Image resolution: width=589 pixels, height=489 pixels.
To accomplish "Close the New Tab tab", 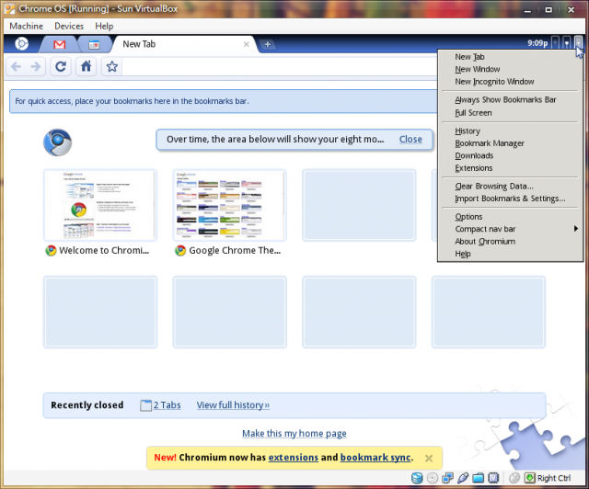I will pos(247,44).
